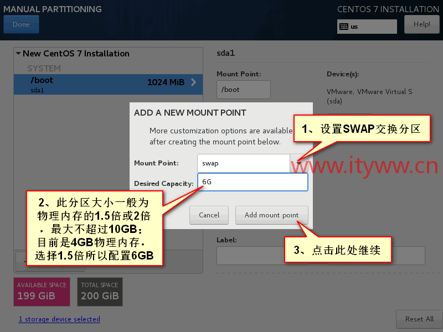Select the /boot sda1 partition row

(108, 84)
